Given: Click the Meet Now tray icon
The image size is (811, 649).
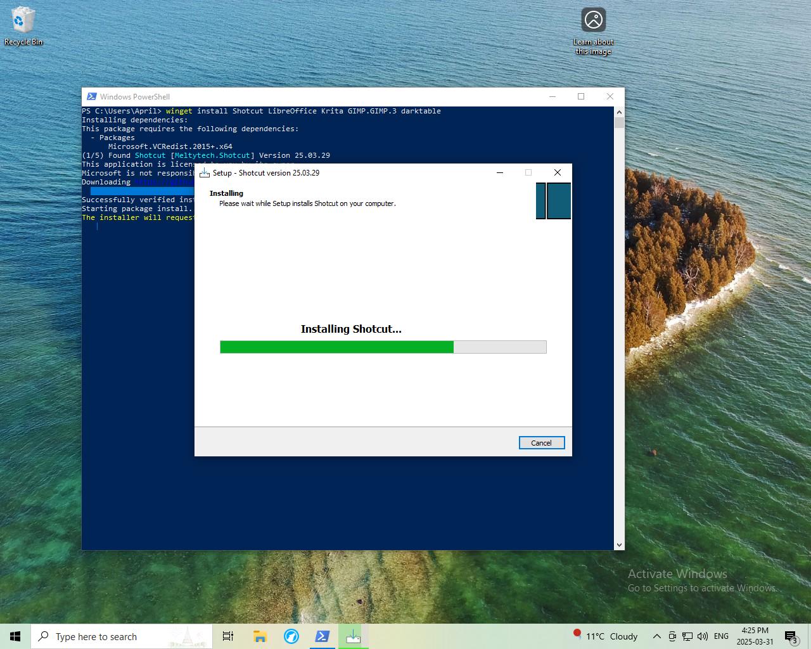Looking at the screenshot, I should [672, 636].
